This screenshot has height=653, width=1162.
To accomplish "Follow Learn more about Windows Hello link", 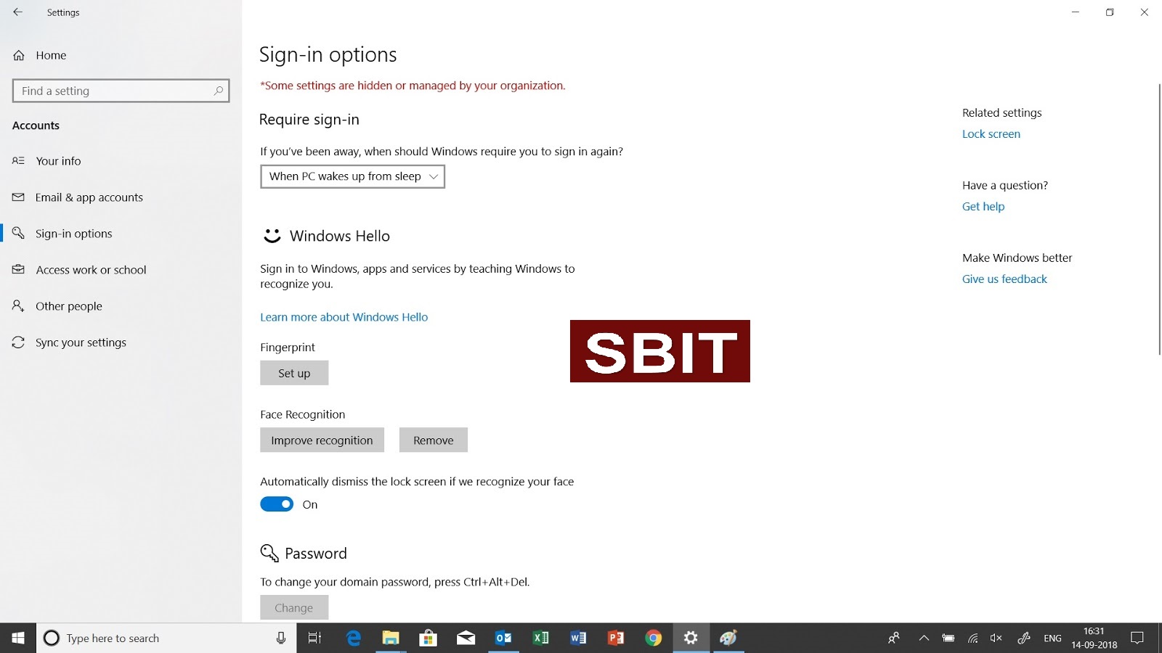I will pyautogui.click(x=344, y=317).
